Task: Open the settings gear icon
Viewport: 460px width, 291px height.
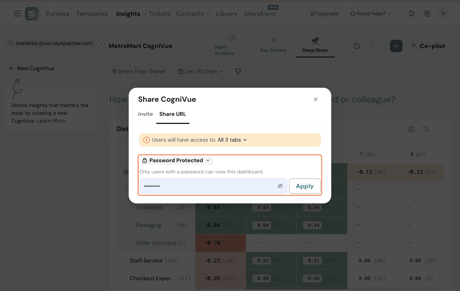Action: [x=427, y=14]
